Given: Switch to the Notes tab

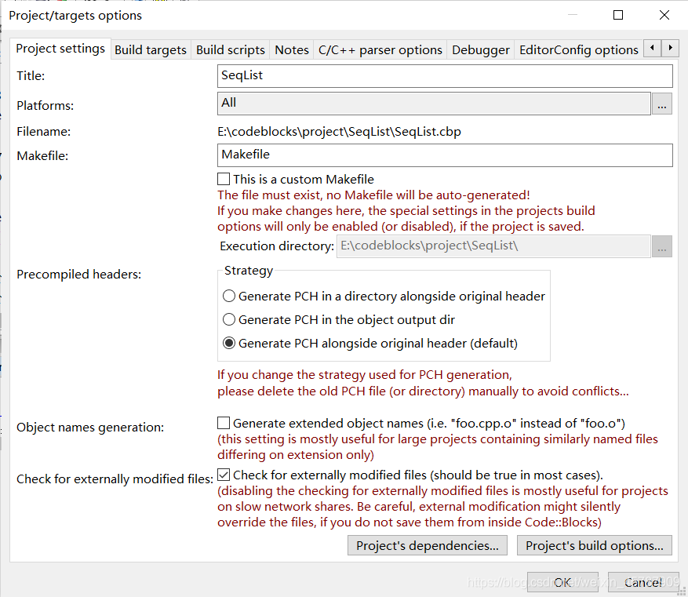Looking at the screenshot, I should [x=291, y=49].
